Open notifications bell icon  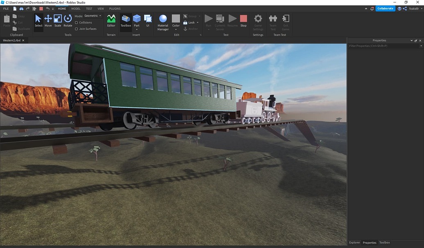[372, 9]
